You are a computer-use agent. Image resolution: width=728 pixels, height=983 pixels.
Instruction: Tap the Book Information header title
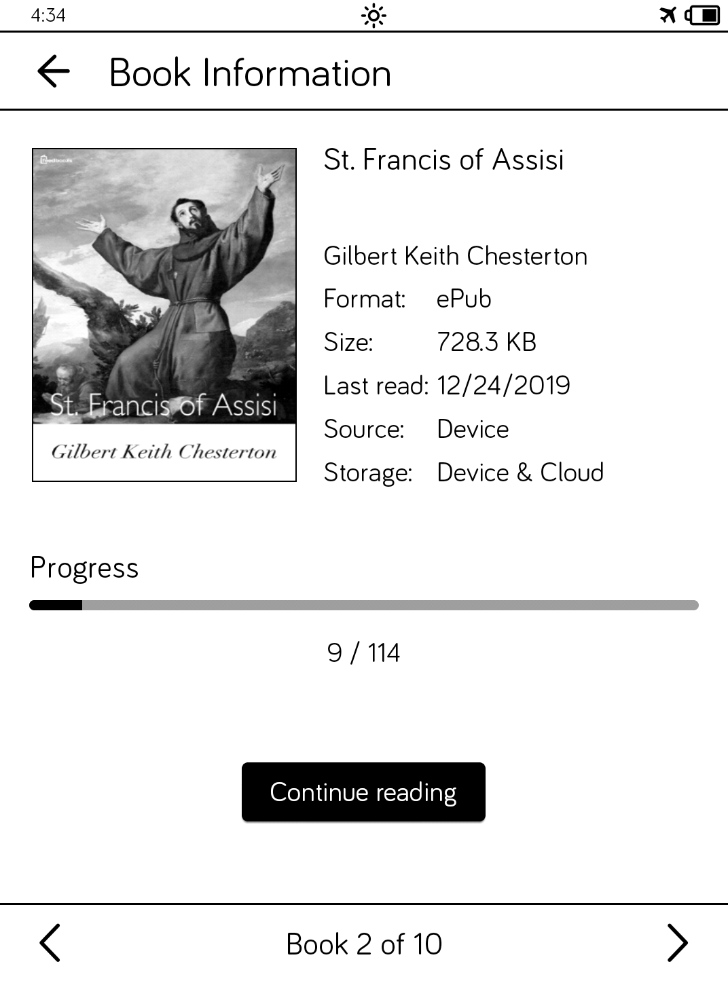[250, 73]
